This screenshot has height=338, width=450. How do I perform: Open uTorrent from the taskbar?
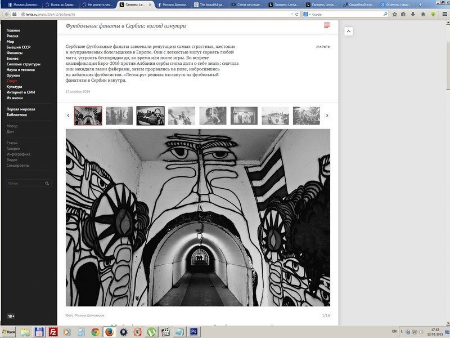tap(152, 332)
